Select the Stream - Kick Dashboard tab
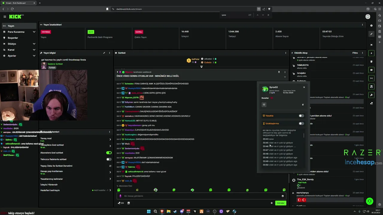The height and width of the screenshot is (215, 383). tap(19, 3)
